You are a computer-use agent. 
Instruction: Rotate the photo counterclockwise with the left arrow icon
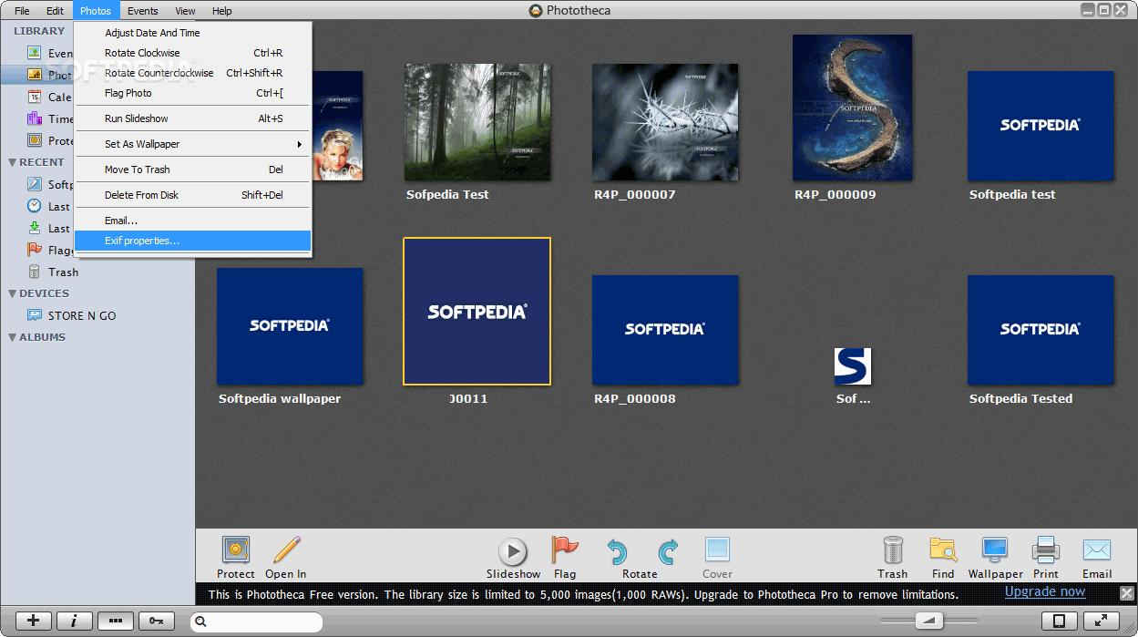coord(617,551)
